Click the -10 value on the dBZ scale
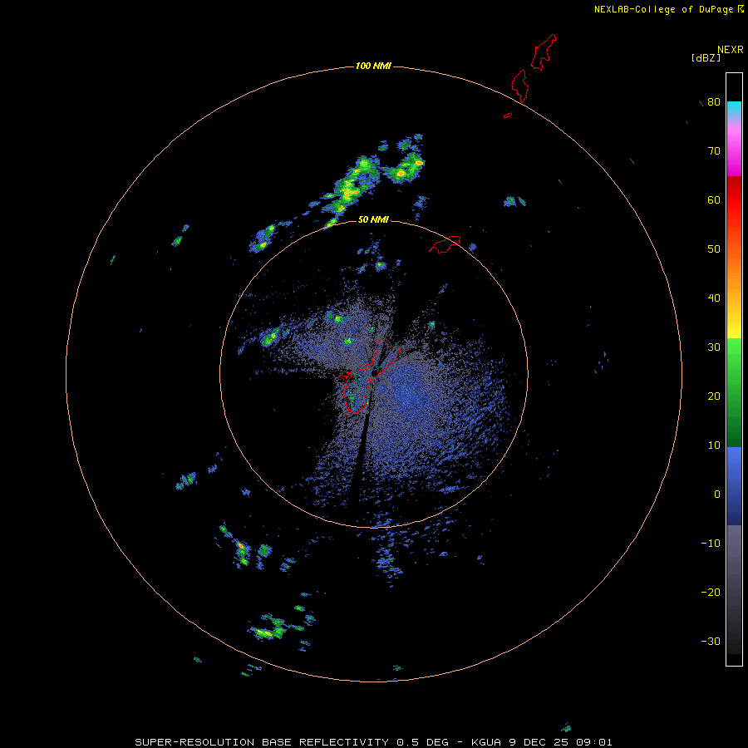Viewport: 748px width, 748px height. (711, 543)
